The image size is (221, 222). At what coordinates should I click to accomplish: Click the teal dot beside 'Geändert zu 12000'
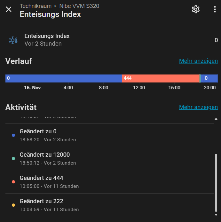[x=13, y=159]
